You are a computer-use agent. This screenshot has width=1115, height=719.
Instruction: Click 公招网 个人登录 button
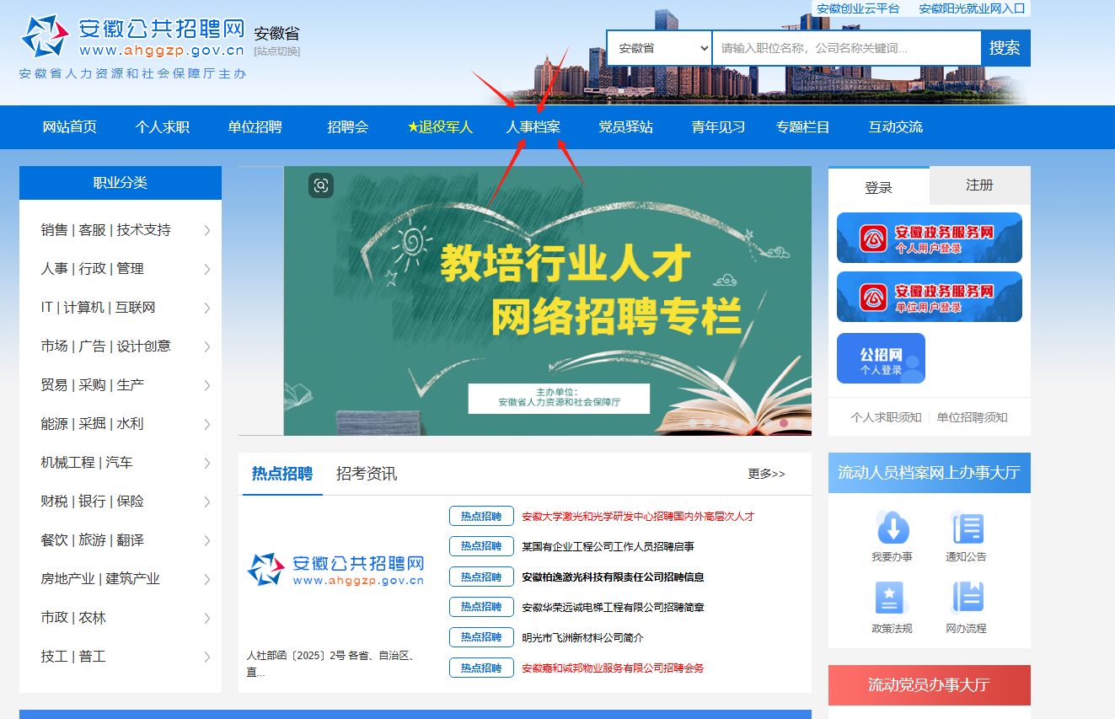(881, 358)
